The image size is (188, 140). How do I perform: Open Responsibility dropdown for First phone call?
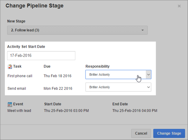[x=118, y=75]
